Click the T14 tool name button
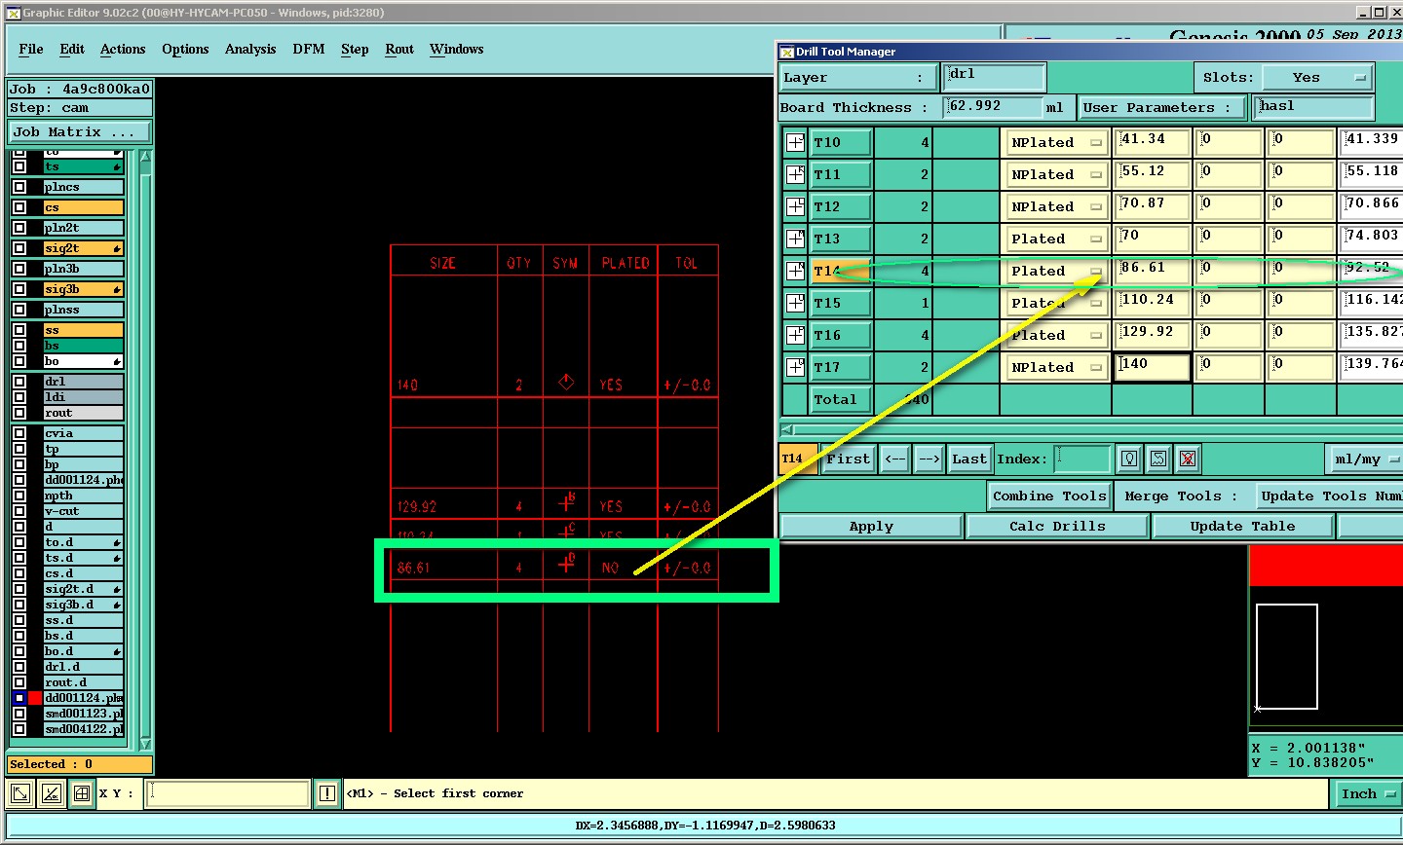Screen dimensions: 1403x845 pyautogui.click(x=842, y=271)
